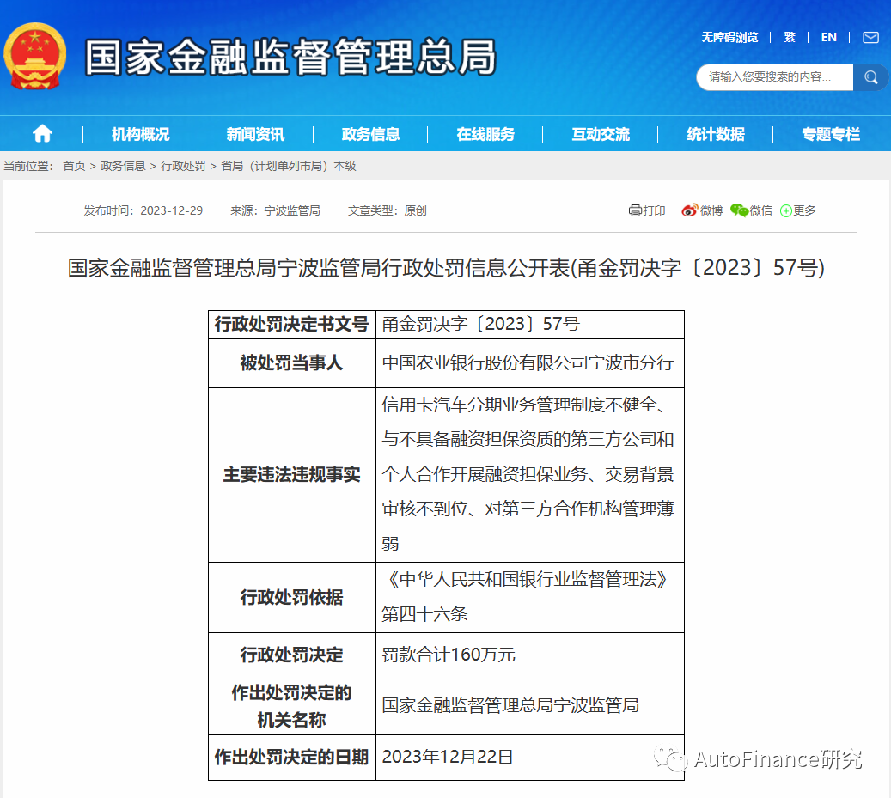Screen dimensions: 891x798
Task: Go to 专题专栏 section
Action: (831, 134)
